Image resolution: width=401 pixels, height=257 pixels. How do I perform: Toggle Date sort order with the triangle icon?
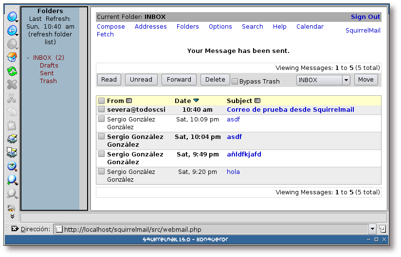[x=196, y=101]
